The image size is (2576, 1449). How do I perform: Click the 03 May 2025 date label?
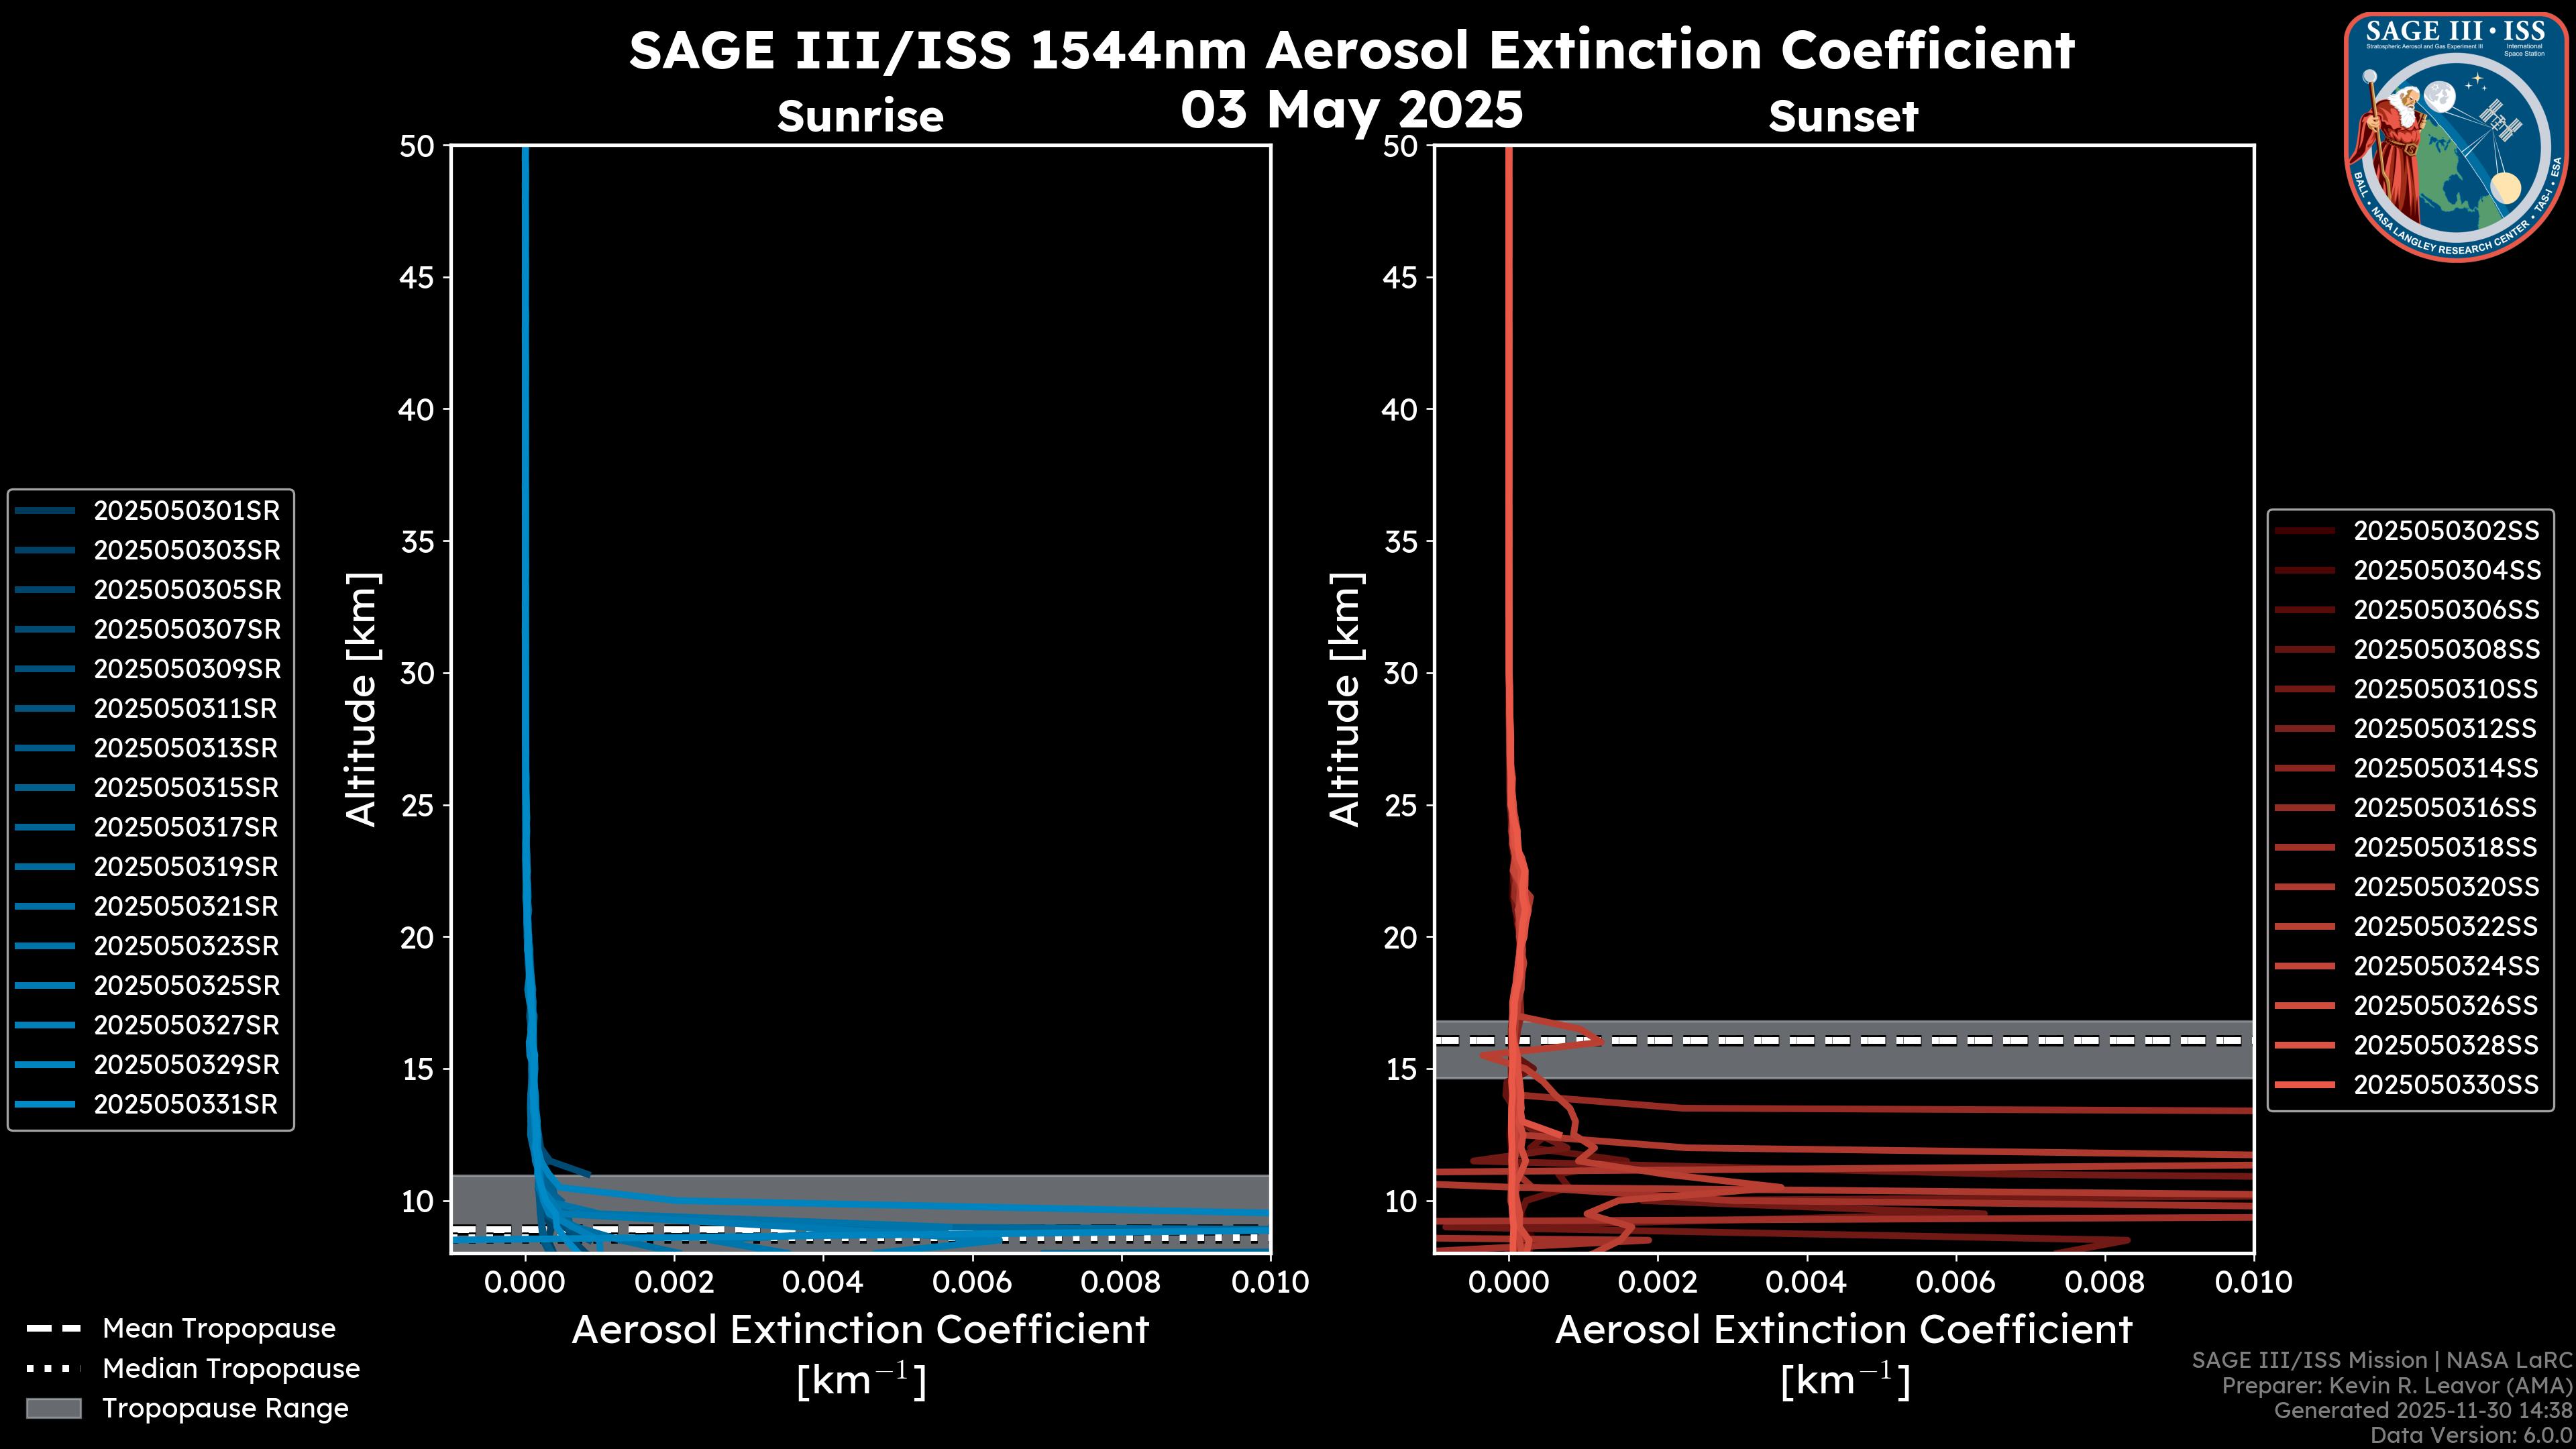pos(1351,109)
